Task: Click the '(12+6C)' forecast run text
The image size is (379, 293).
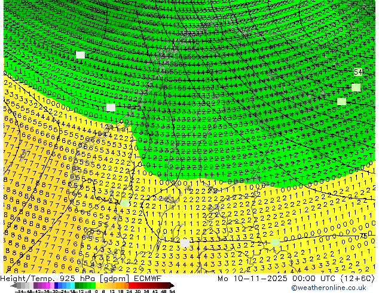Action: tap(357, 279)
